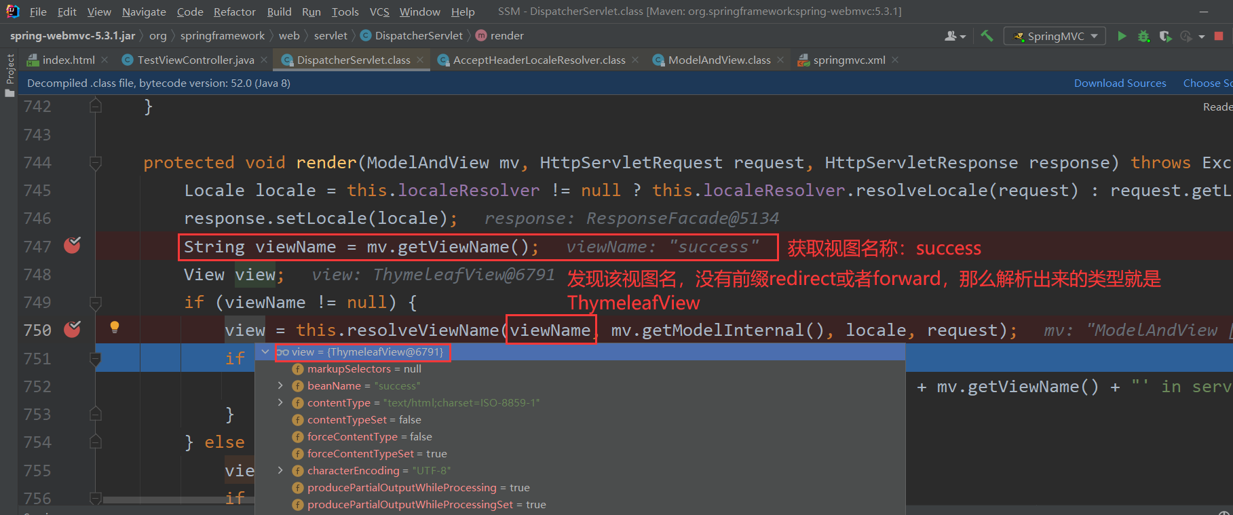
Task: Switch to the springmvc.xml tab
Action: [x=849, y=60]
